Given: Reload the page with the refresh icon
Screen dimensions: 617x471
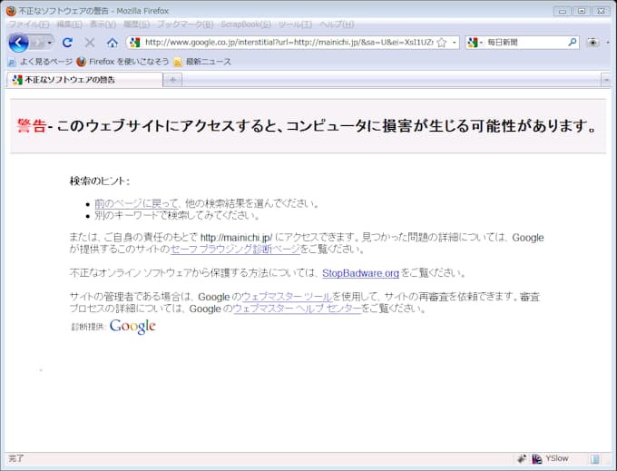Looking at the screenshot, I should [67, 43].
